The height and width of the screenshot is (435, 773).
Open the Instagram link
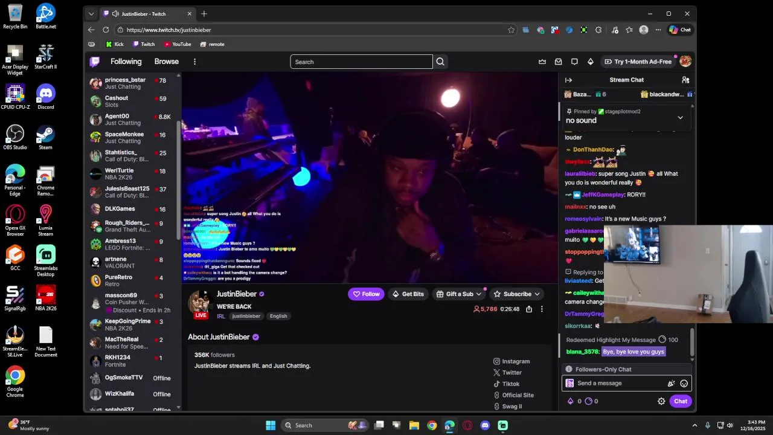[511, 361]
